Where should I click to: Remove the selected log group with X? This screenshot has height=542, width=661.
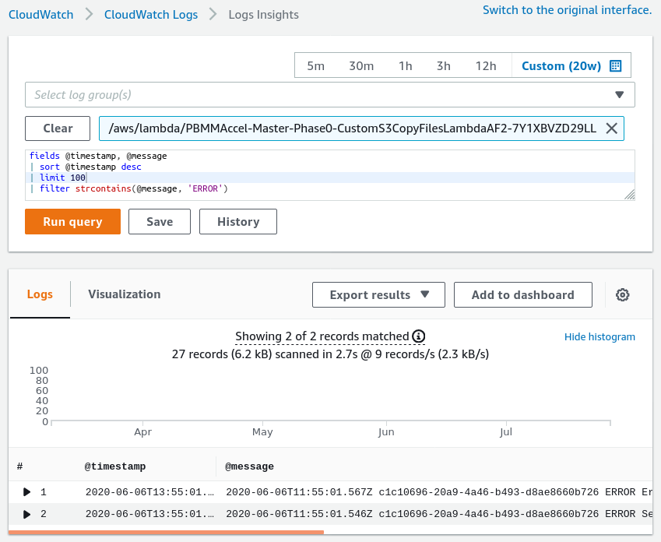pyautogui.click(x=611, y=128)
